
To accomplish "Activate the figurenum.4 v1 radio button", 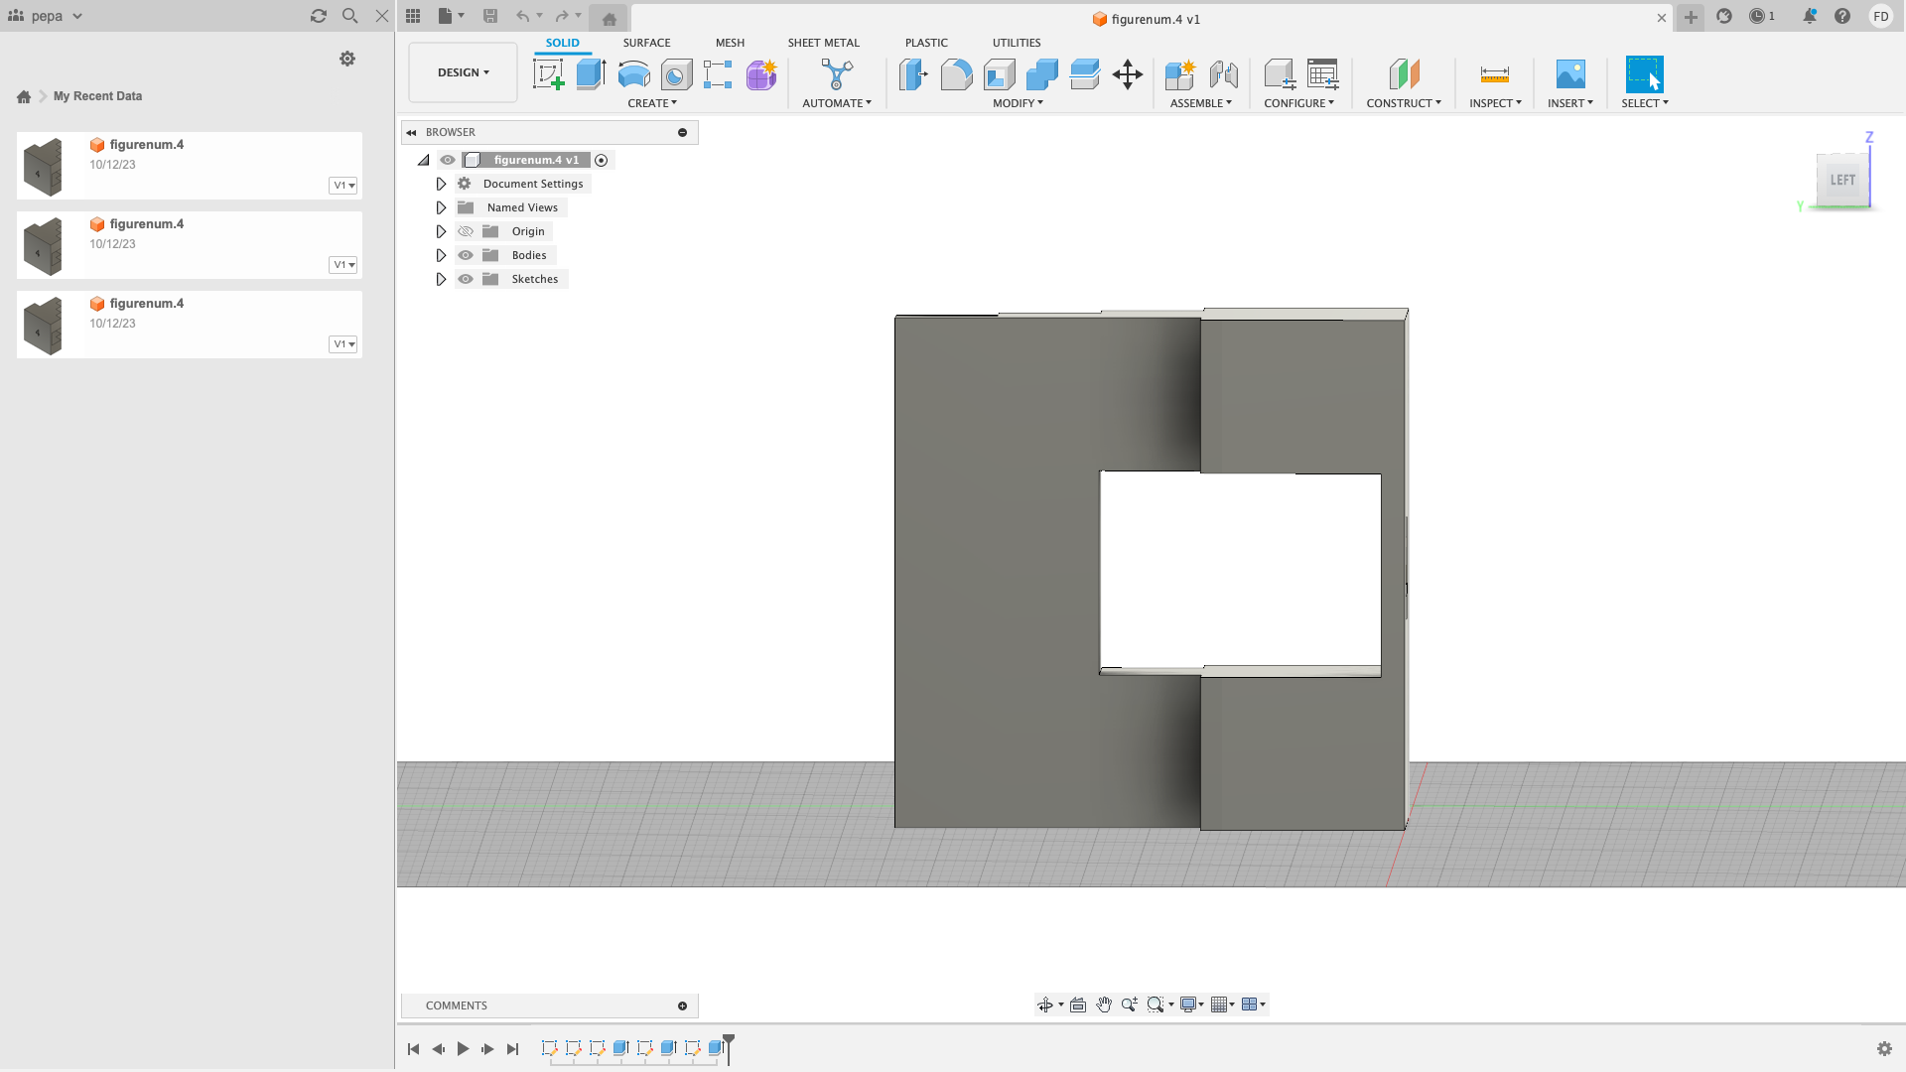I will [x=602, y=160].
